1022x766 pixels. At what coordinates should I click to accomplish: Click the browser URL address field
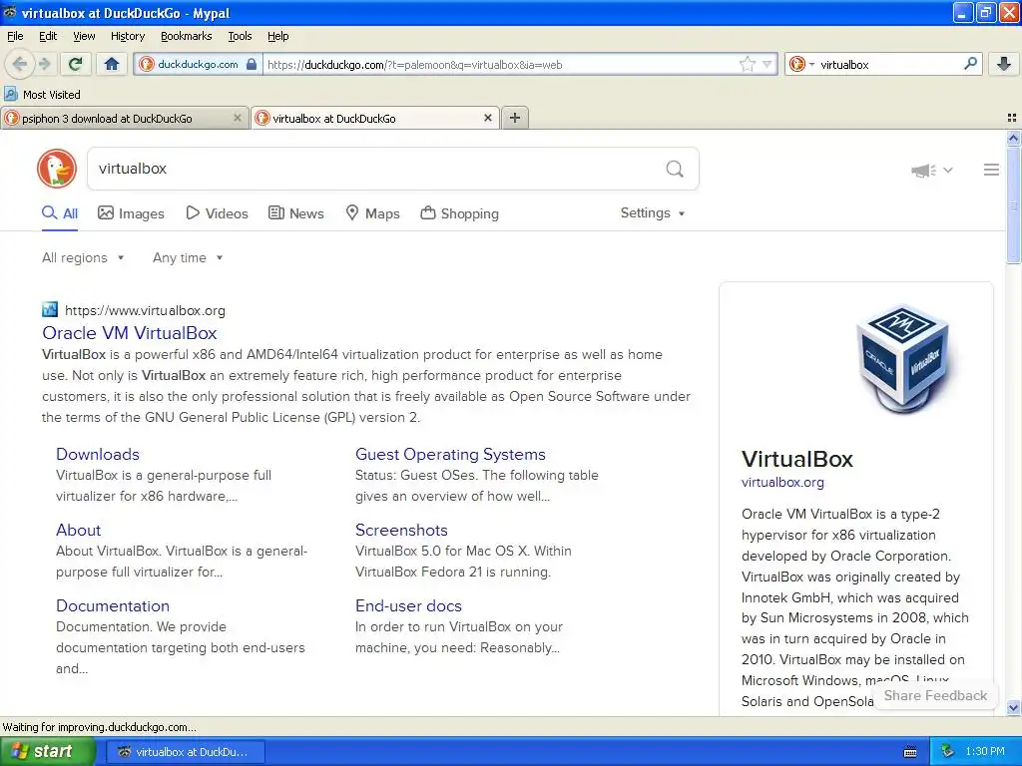499,64
